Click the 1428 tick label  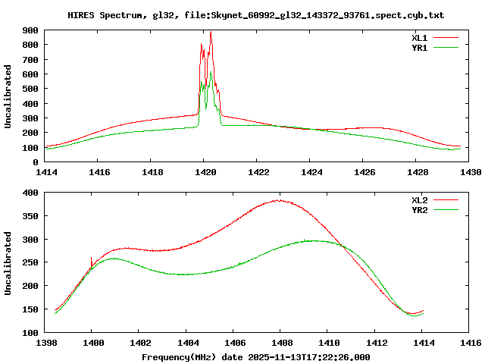(x=418, y=172)
